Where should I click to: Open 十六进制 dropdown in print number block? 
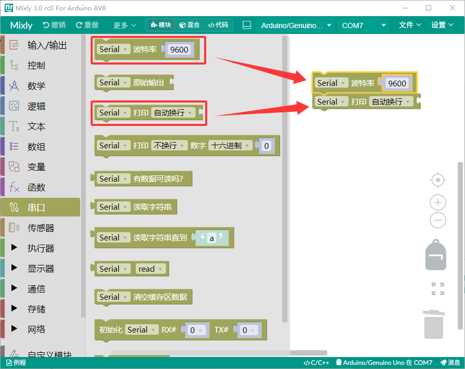pos(230,146)
